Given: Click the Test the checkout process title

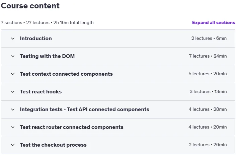Looking at the screenshot, I should [x=53, y=145].
